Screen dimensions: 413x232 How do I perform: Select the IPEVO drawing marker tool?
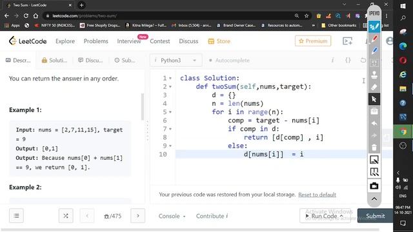pos(374,26)
